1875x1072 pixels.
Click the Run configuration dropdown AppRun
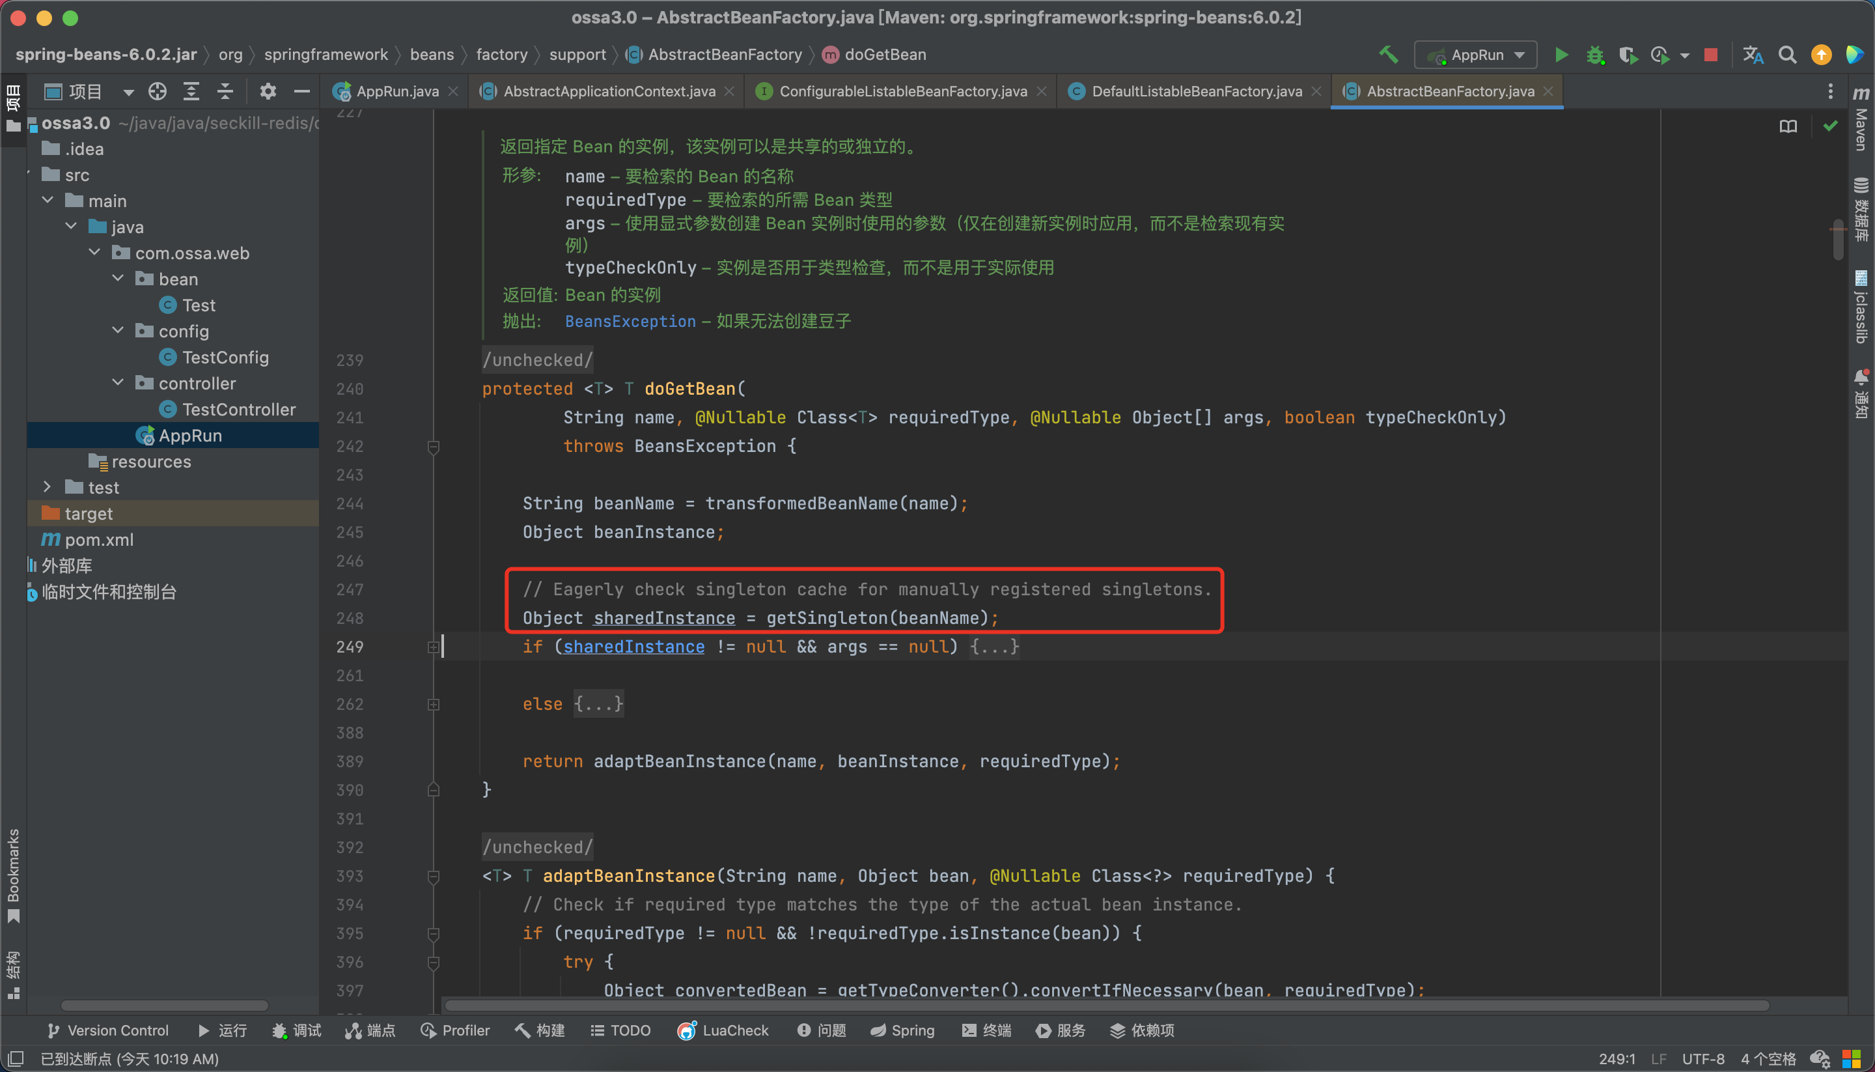pyautogui.click(x=1479, y=53)
